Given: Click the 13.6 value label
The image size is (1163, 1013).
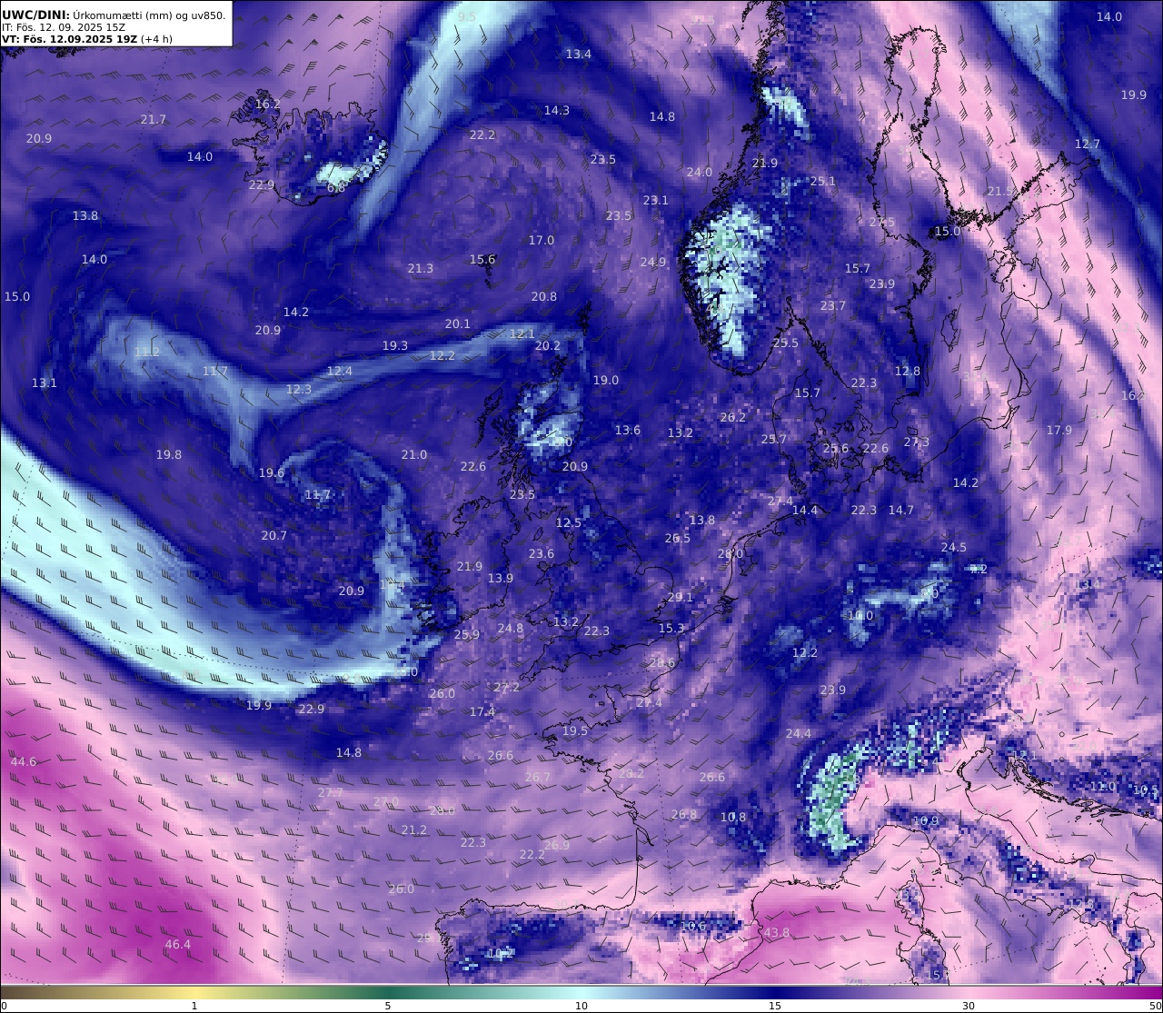Looking at the screenshot, I should pyautogui.click(x=628, y=431).
